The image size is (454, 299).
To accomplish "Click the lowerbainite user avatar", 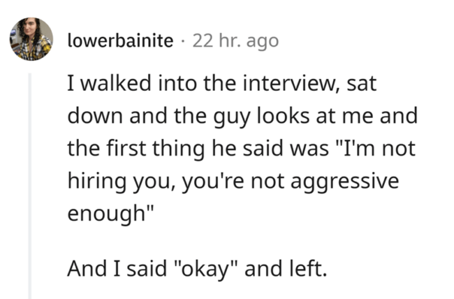I will point(31,39).
